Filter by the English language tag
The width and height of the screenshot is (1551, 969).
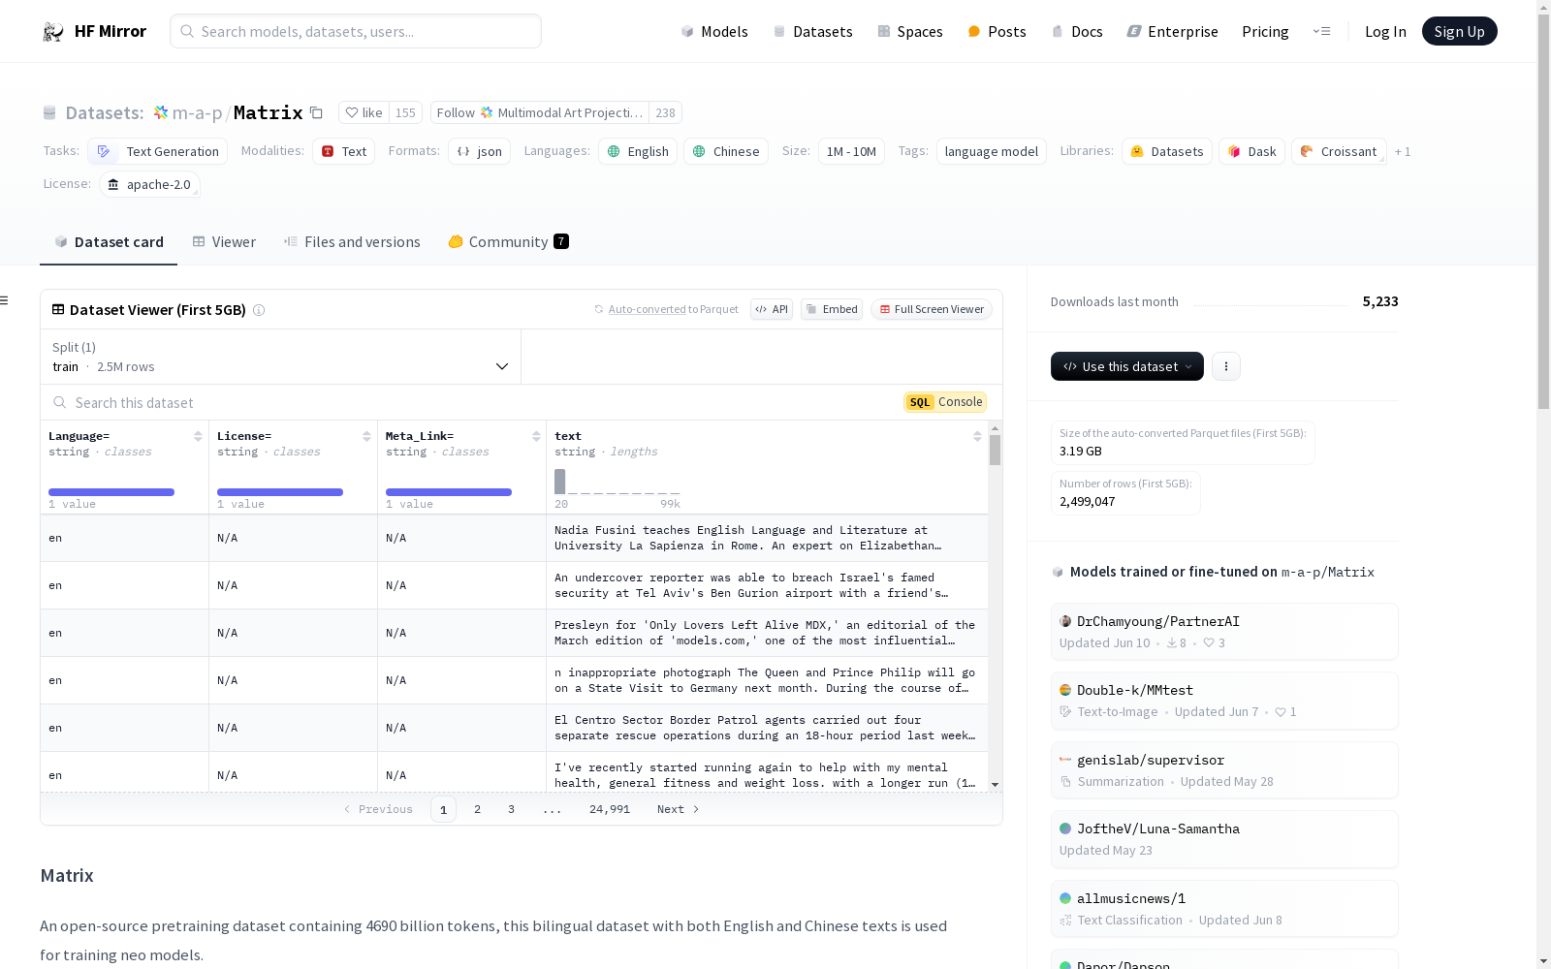pyautogui.click(x=638, y=151)
